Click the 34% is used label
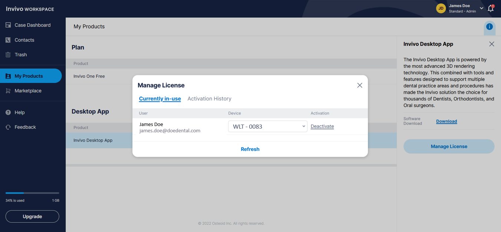501x232 pixels. point(15,200)
